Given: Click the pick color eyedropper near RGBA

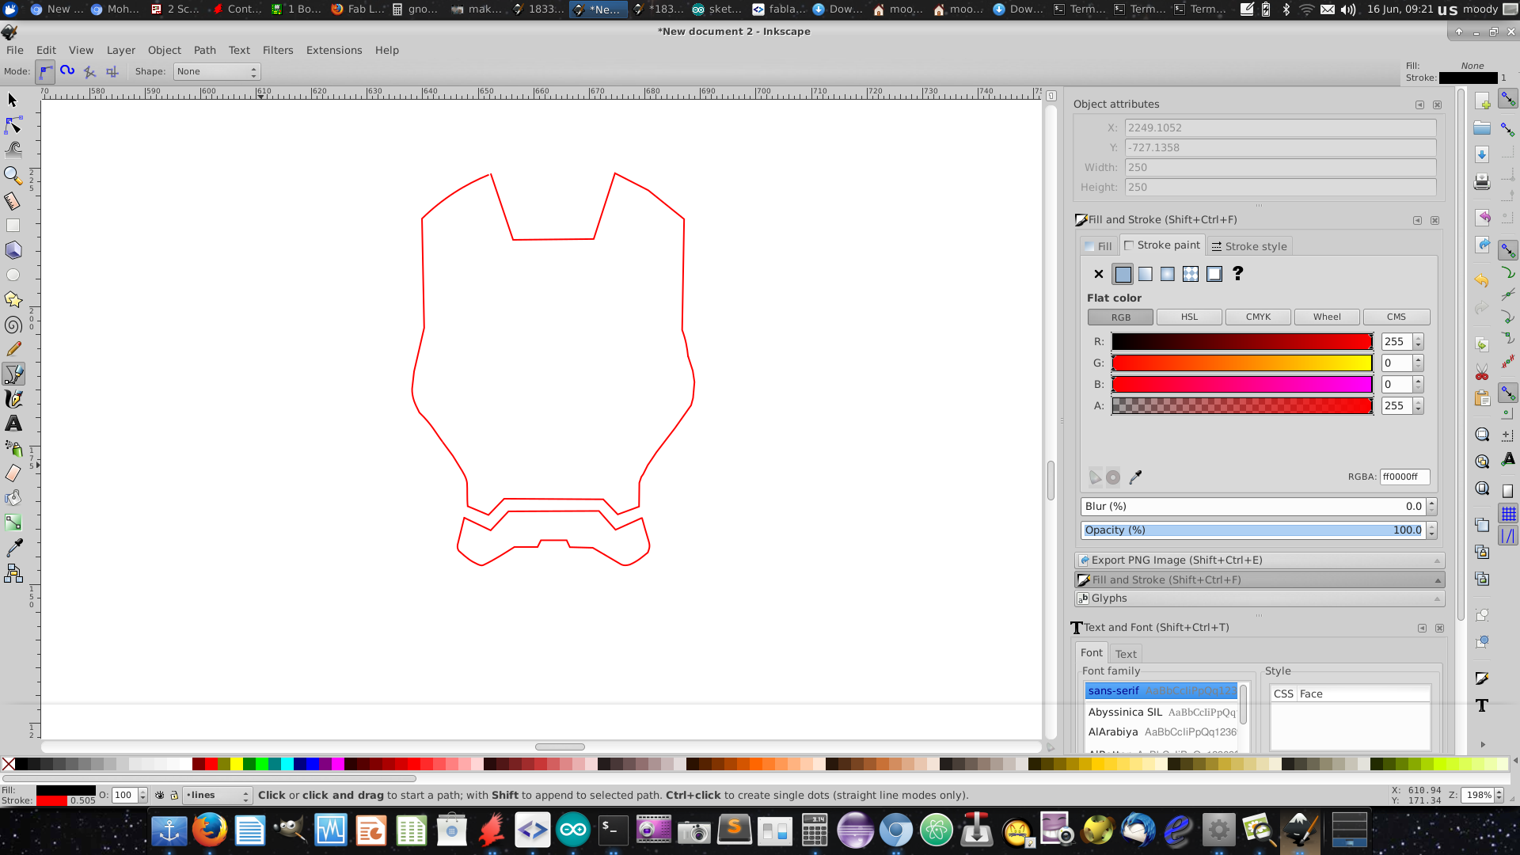Looking at the screenshot, I should tap(1135, 477).
